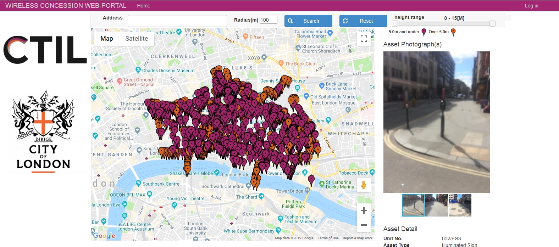This screenshot has width=559, height=247.
Task: Click the City of London crest logo
Action: [43, 131]
